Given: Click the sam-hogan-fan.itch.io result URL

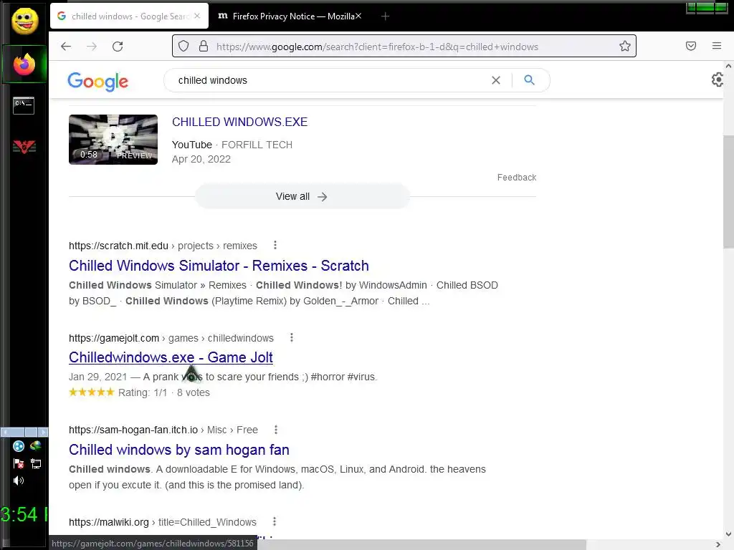Looking at the screenshot, I should (163, 430).
